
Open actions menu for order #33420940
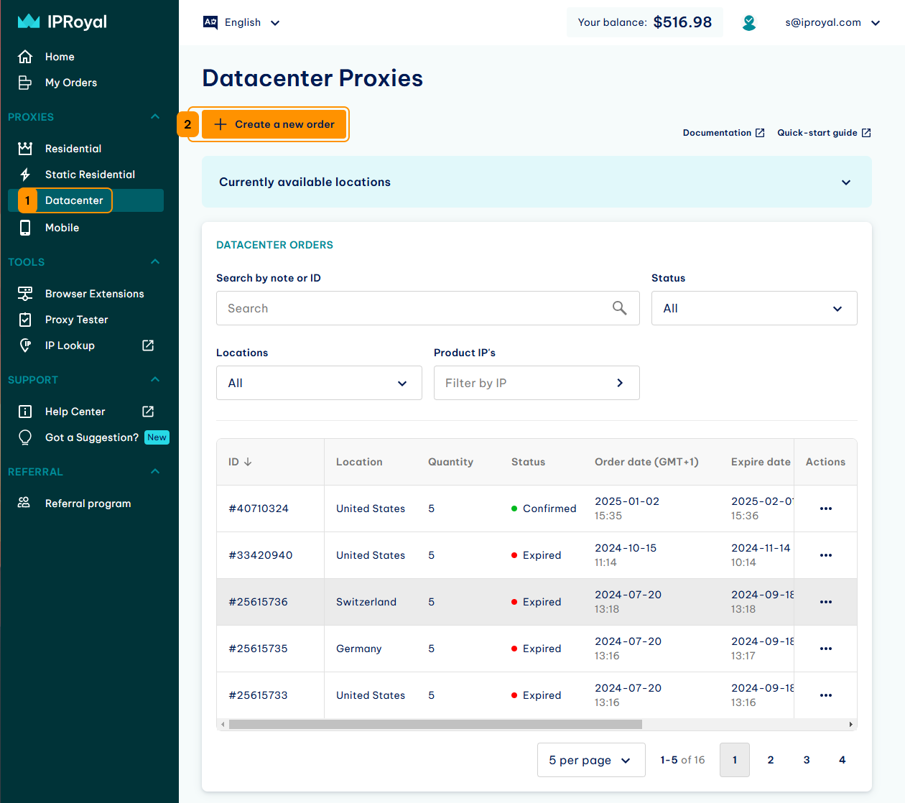(x=826, y=555)
